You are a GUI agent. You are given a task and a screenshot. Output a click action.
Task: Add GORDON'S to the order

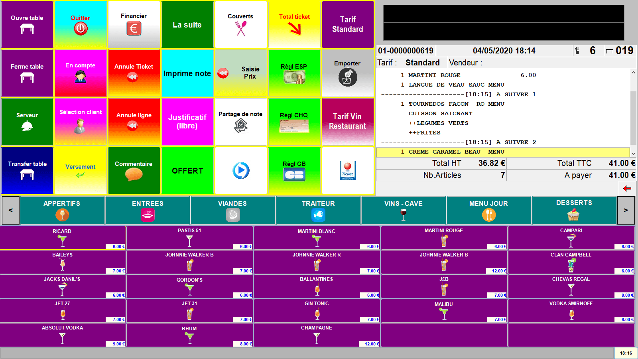(x=190, y=287)
